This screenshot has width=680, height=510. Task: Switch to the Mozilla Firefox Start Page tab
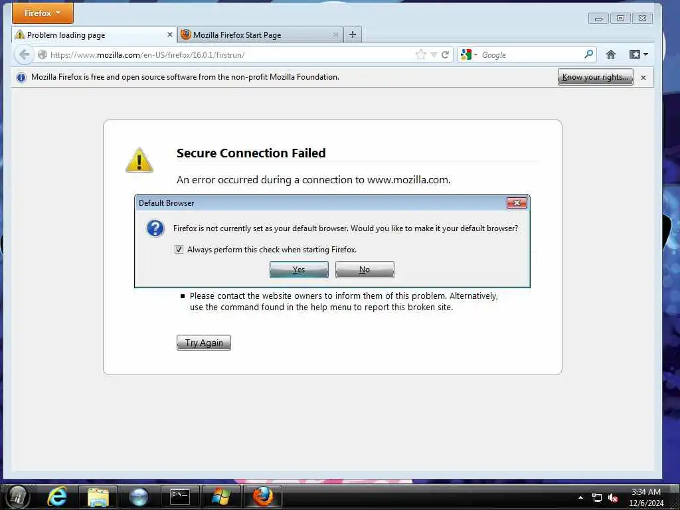[260, 35]
